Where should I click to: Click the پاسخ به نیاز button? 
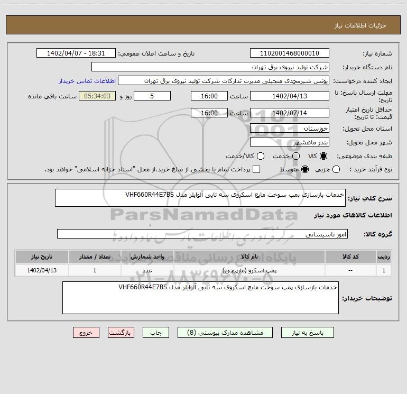point(307,333)
